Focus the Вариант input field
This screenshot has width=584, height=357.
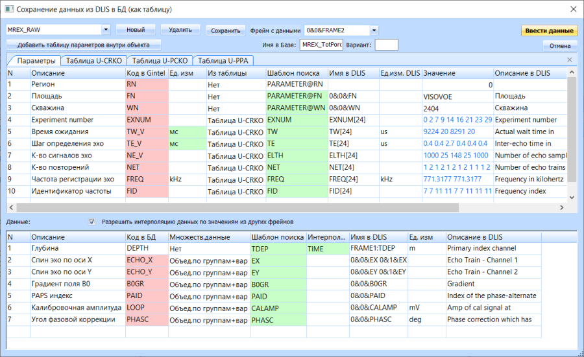pyautogui.click(x=386, y=45)
